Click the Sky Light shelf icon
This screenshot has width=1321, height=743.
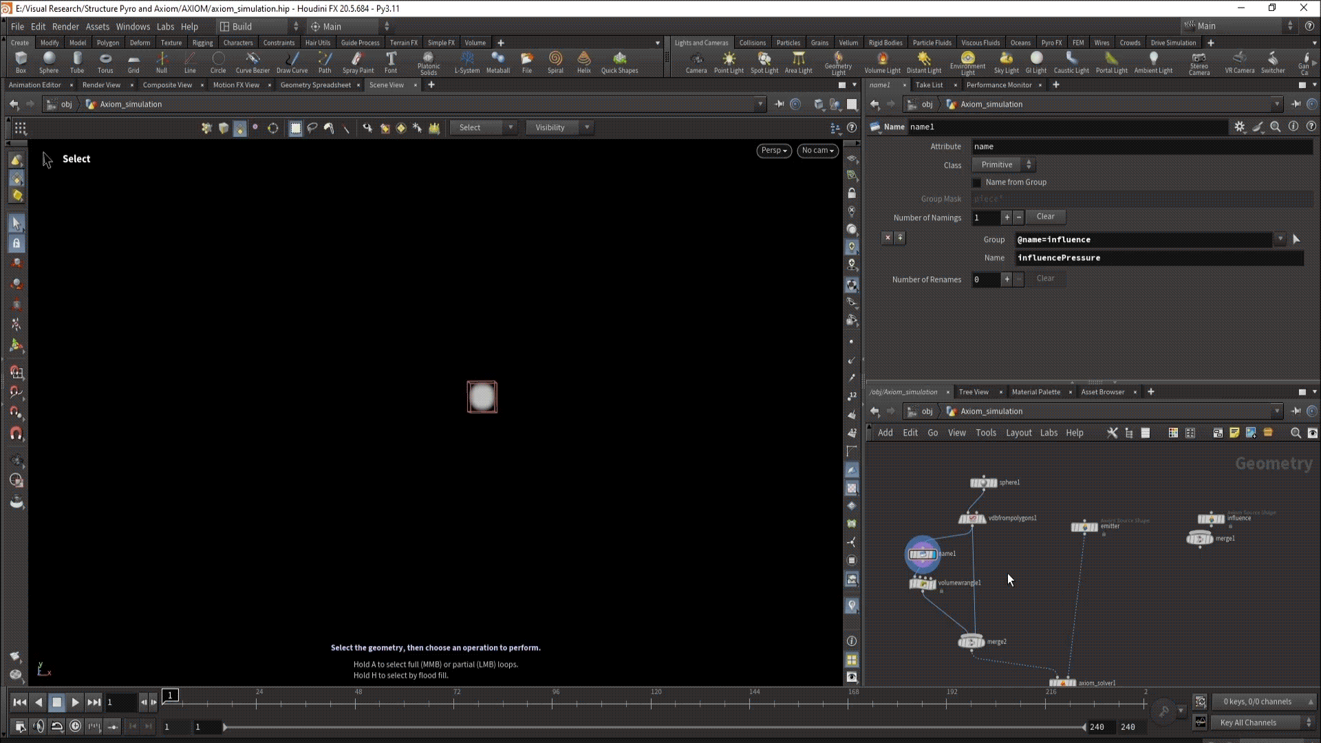pos(1006,62)
